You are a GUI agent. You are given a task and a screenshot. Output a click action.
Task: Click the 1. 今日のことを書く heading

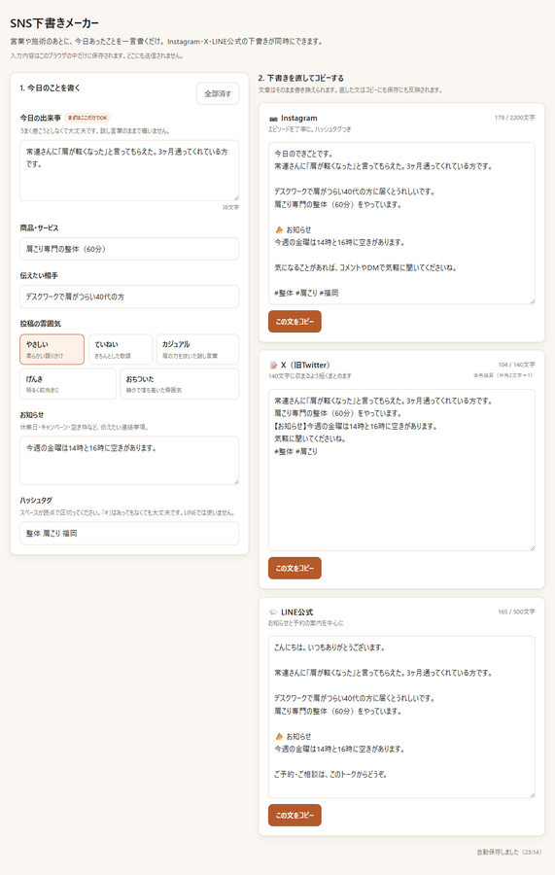pyautogui.click(x=51, y=87)
